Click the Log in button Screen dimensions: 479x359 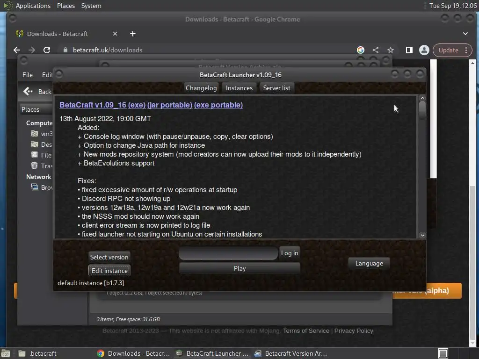[290, 253]
